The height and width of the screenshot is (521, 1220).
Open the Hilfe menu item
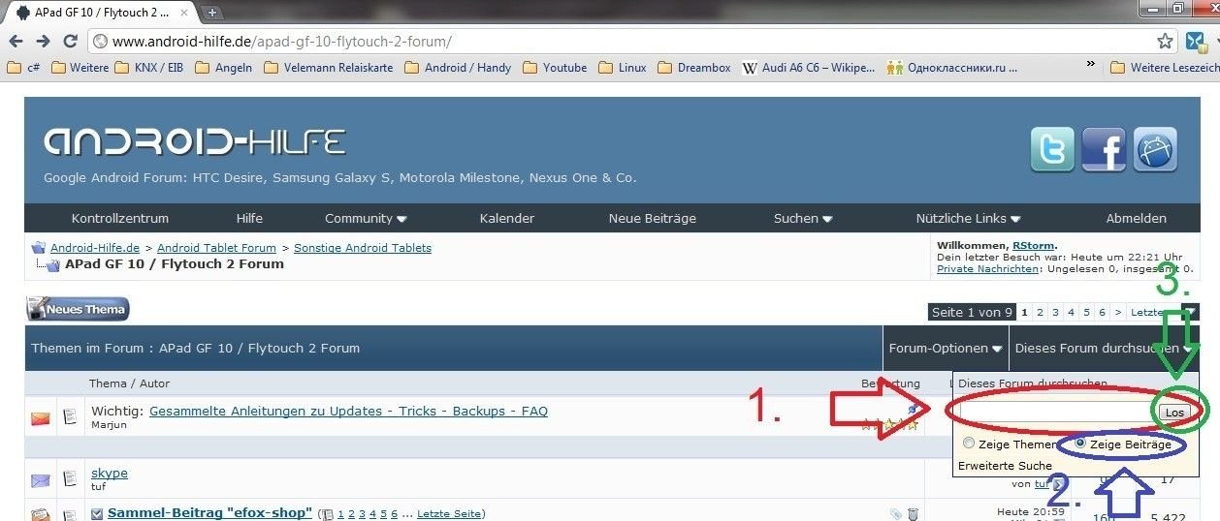[249, 218]
